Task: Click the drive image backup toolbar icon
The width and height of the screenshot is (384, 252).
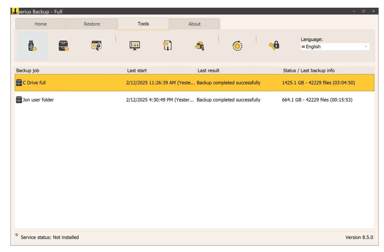Action: coord(64,46)
